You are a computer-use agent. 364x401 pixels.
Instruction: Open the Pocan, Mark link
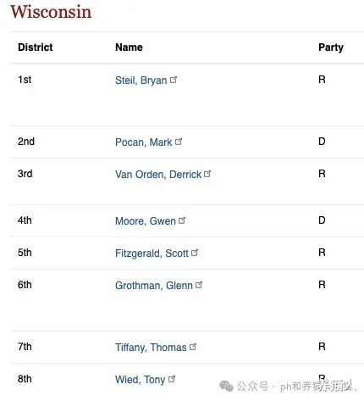[x=143, y=142]
